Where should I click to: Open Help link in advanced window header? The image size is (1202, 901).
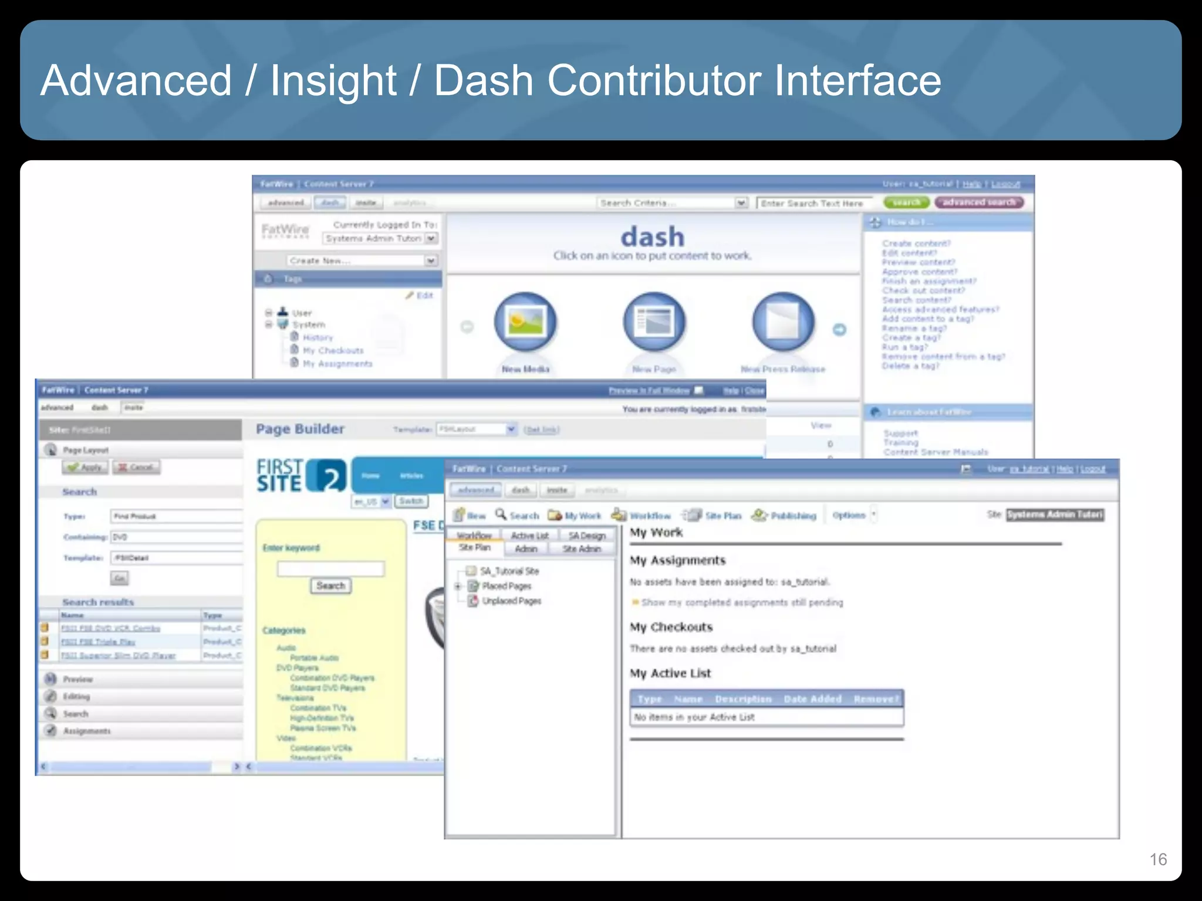tap(1065, 469)
